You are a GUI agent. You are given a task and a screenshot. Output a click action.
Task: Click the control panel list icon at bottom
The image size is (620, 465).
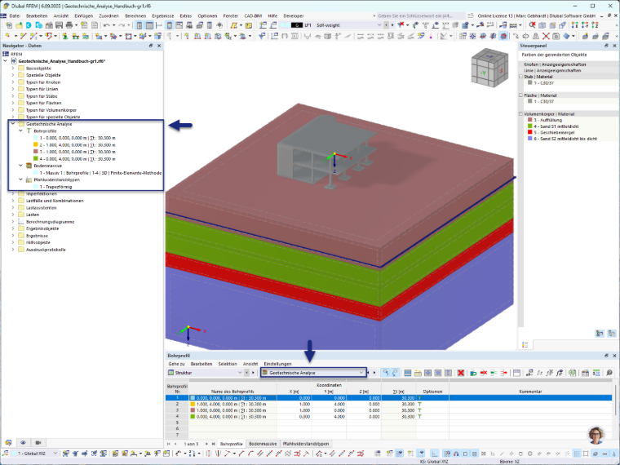(x=525, y=345)
